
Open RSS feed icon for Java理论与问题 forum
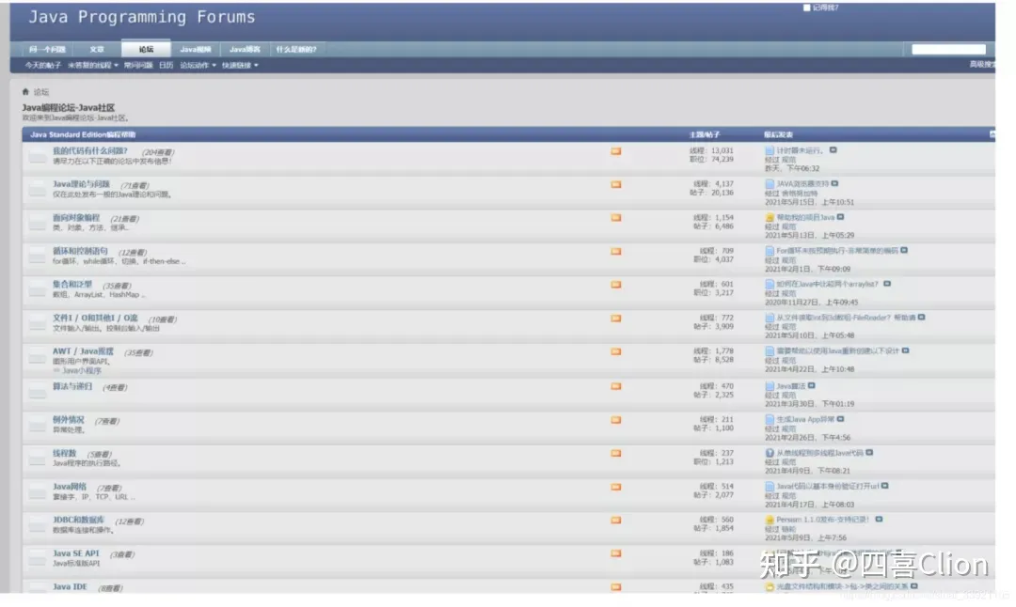pos(615,185)
